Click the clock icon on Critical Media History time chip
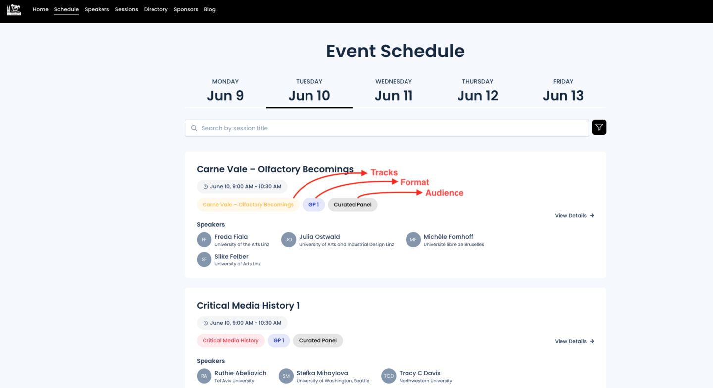Viewport: 713px width, 388px height. pyautogui.click(x=205, y=323)
